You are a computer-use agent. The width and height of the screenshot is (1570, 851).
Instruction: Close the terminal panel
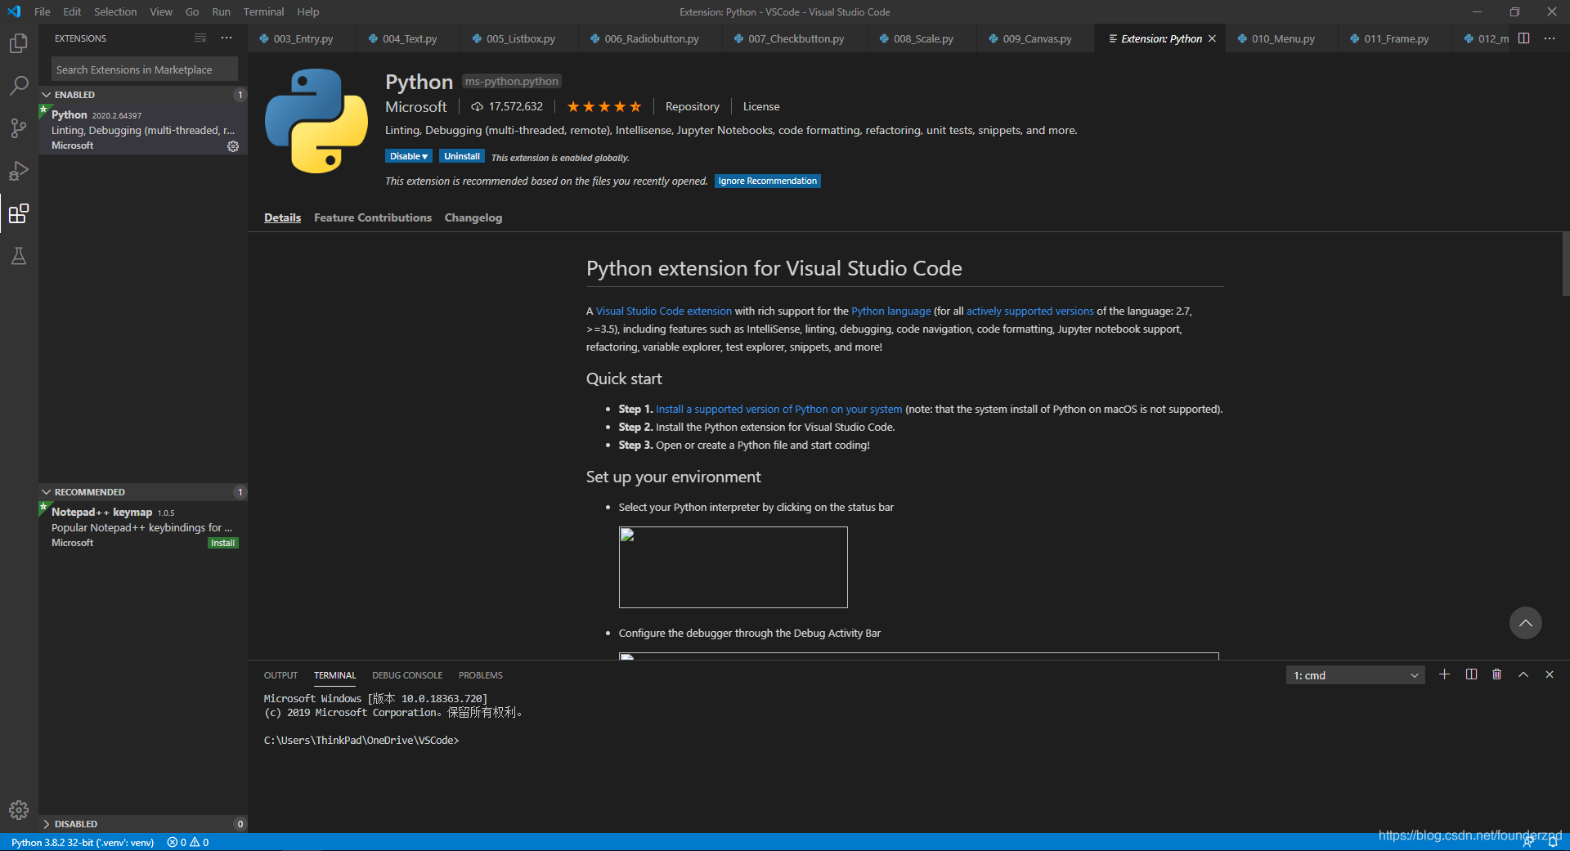pyautogui.click(x=1550, y=674)
